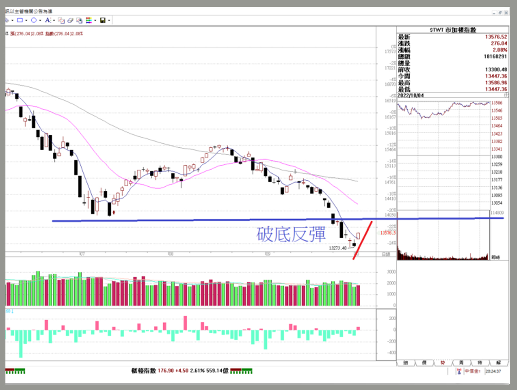
Task: Click the '破底反彈' chart annotation text
Action: (x=291, y=234)
